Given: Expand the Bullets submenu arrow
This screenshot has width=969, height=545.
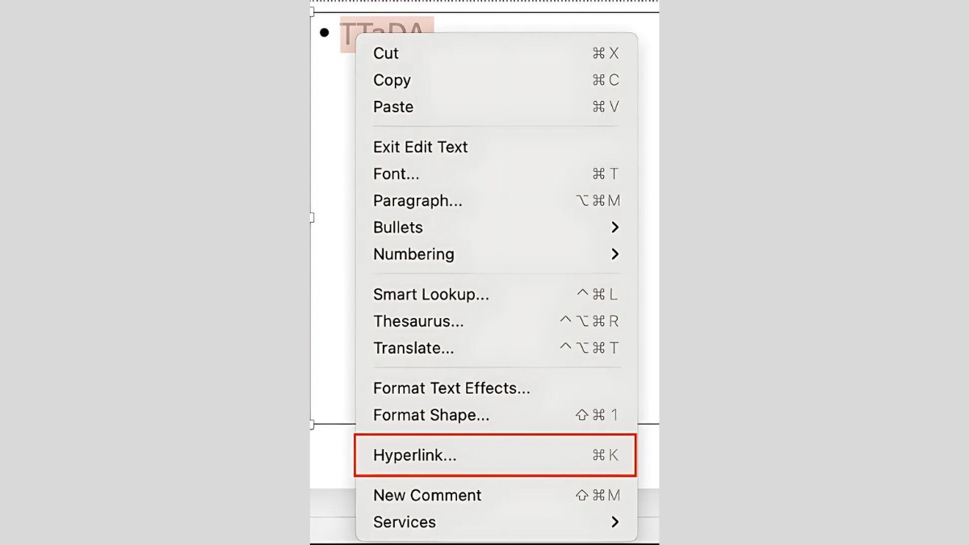Looking at the screenshot, I should coord(615,227).
